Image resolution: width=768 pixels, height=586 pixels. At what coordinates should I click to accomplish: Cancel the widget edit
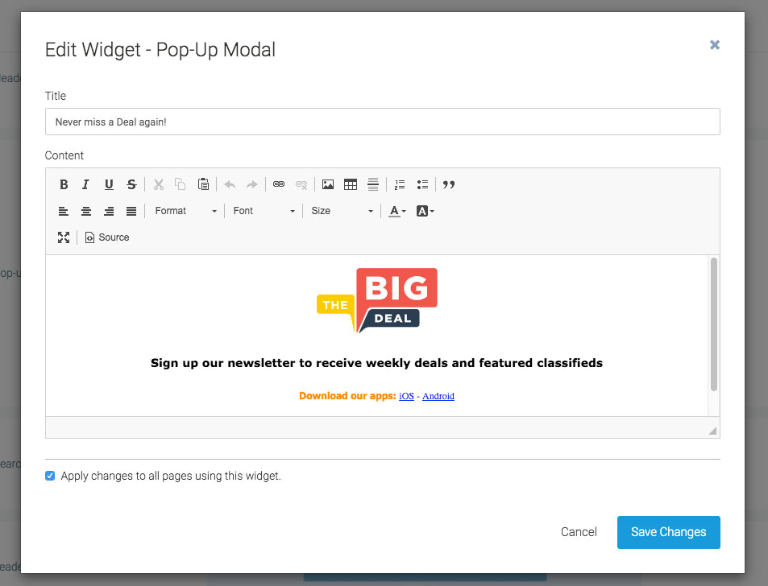pyautogui.click(x=578, y=532)
